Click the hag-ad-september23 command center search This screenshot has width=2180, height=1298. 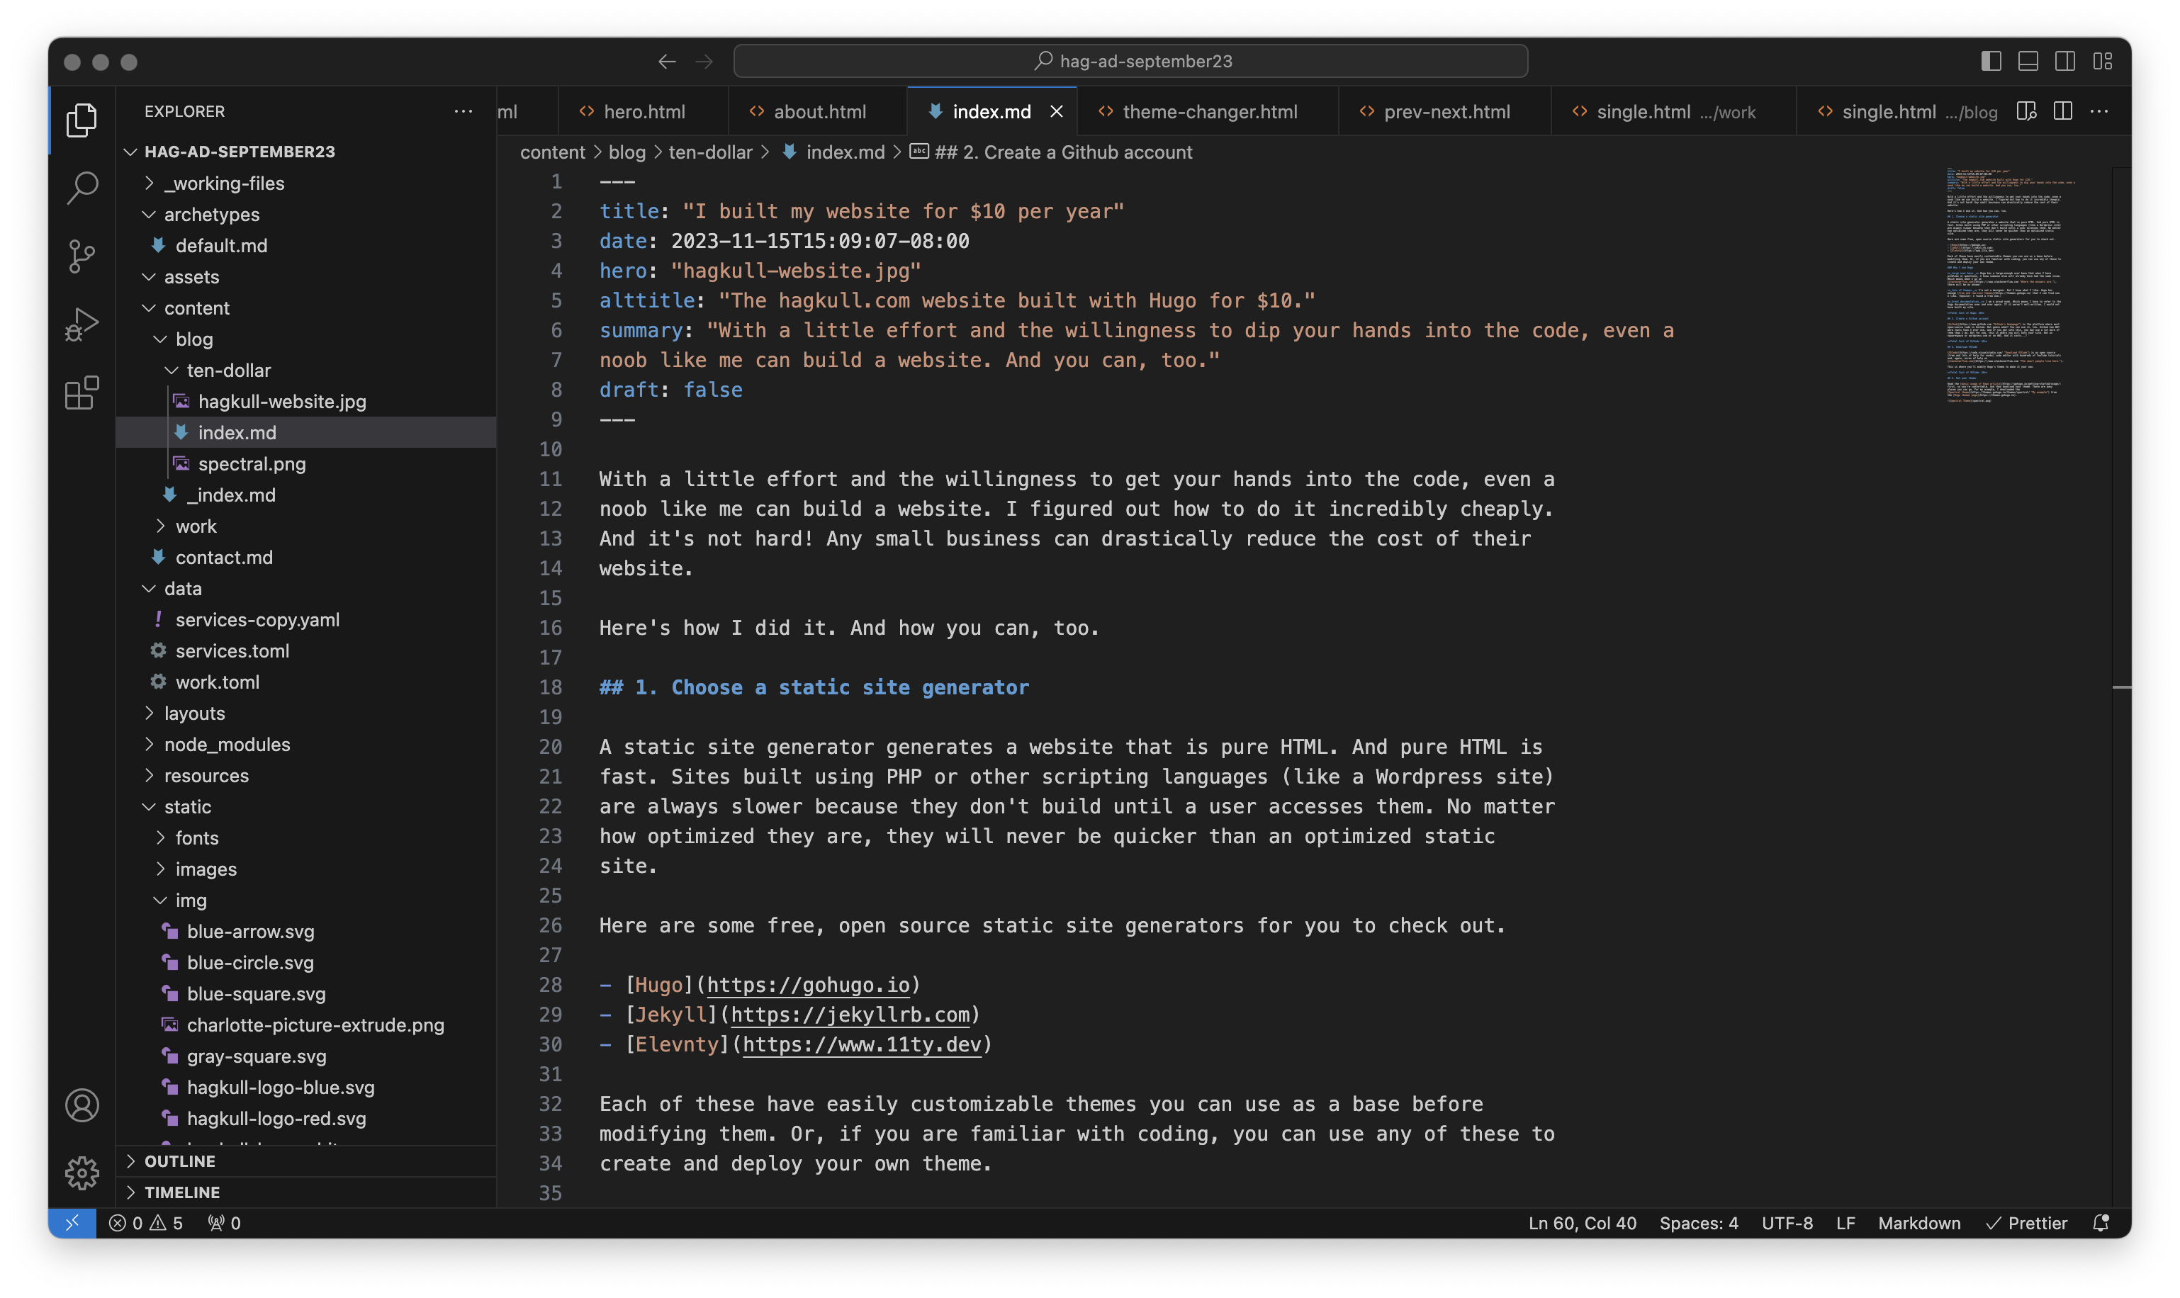click(1131, 61)
